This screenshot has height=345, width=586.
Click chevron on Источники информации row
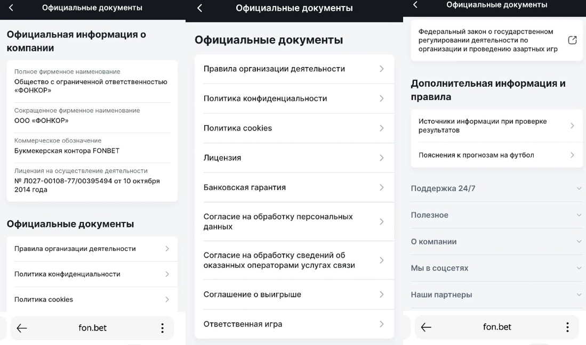(x=572, y=126)
